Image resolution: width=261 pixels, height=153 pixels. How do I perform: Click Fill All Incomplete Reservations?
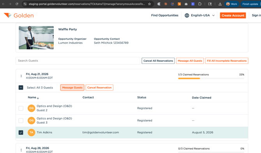(x=227, y=61)
